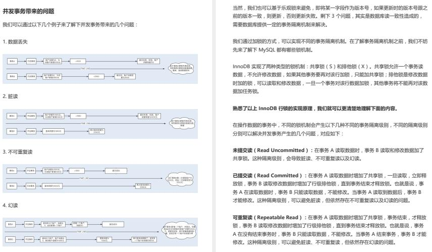The width and height of the screenshot is (432, 252).
Task: Click the cloud callout in 数据丢失 diagram
Action: pyautogui.click(x=181, y=68)
